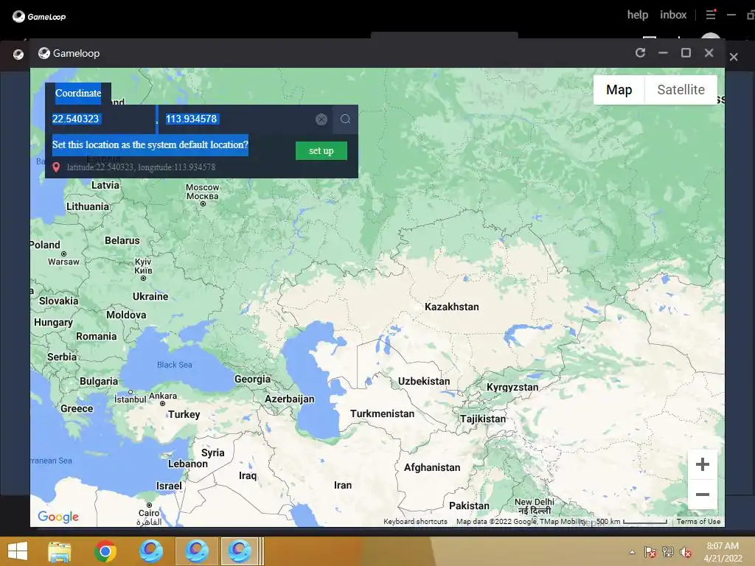Image resolution: width=755 pixels, height=566 pixels.
Task: Open Keyboard shortcuts link on map
Action: (415, 521)
